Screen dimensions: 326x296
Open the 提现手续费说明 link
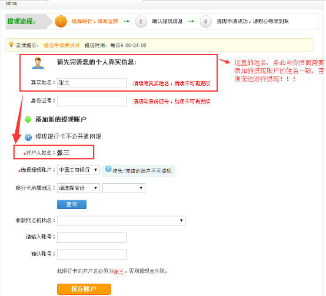pyautogui.click(x=62, y=45)
